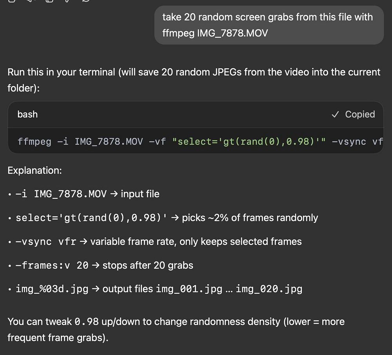
Task: Click the "img_%03d.jpg" inline code
Action: click(52, 289)
